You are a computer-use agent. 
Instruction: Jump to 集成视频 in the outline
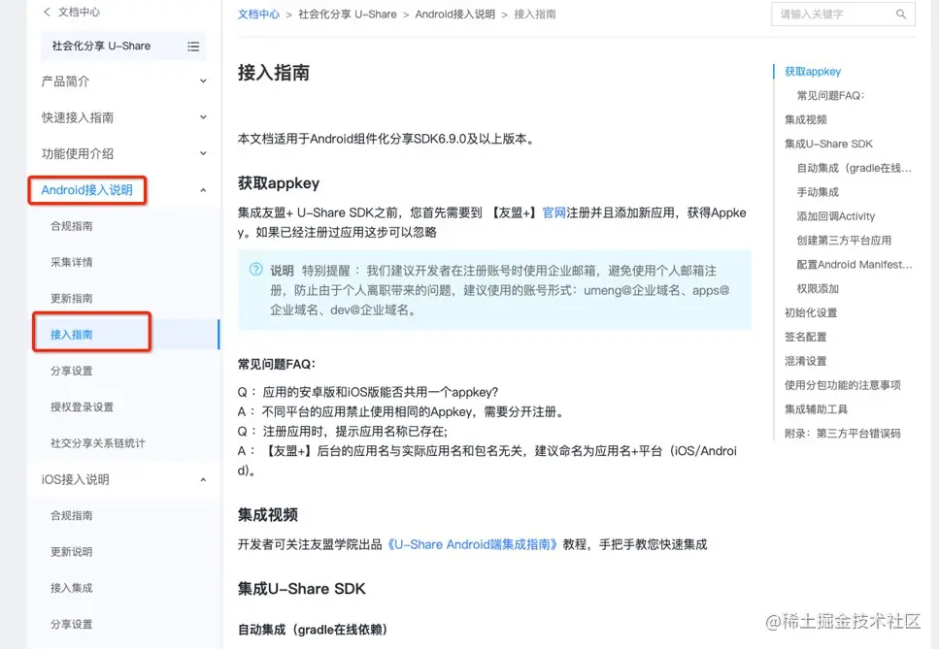pos(806,119)
